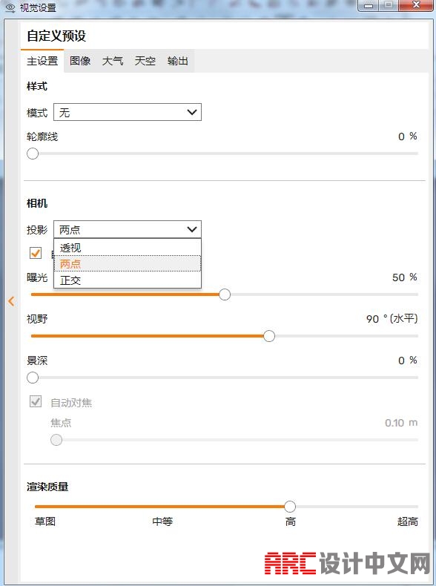Image resolution: width=436 pixels, height=586 pixels.
Task: Open the 天空 tab
Action: pyautogui.click(x=145, y=61)
